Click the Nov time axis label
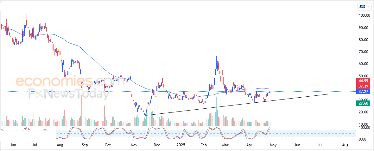Screen dimensions: 374x151 point(134,145)
